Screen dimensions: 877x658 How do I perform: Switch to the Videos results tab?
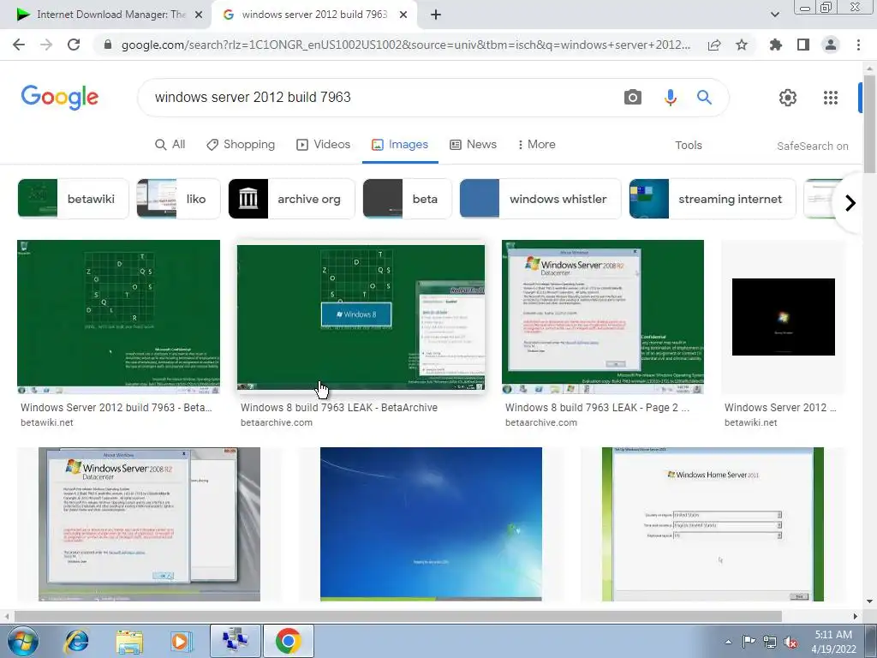click(323, 144)
